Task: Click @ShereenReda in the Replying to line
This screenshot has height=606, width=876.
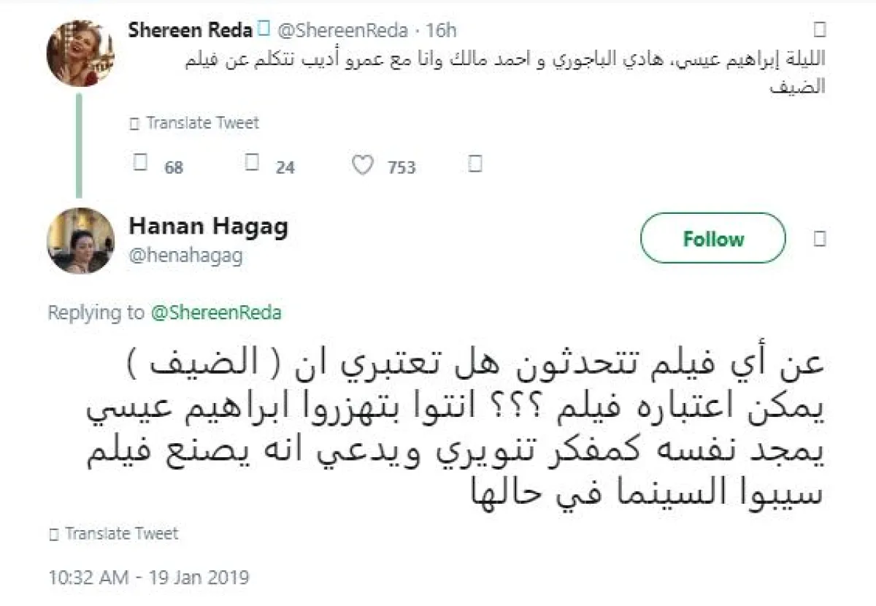Action: (215, 312)
